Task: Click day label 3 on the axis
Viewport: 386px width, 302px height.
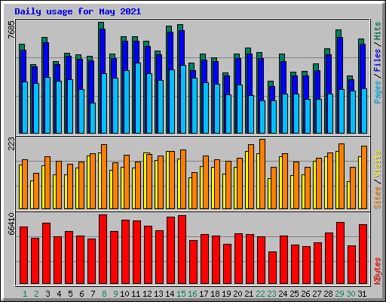Action: pyautogui.click(x=47, y=294)
